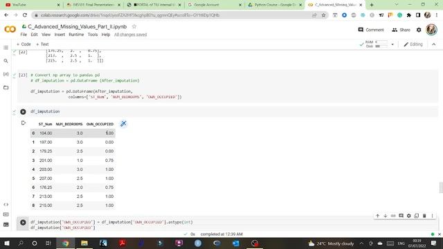Screen dimensions: 443x249
Task: Bookmark this page star icon
Action: (323, 15)
